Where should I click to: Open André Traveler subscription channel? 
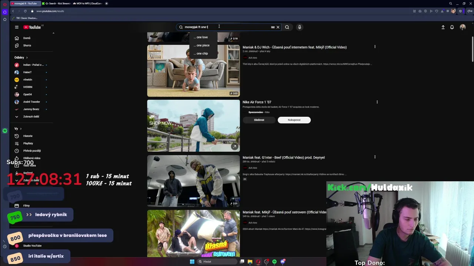[31, 102]
